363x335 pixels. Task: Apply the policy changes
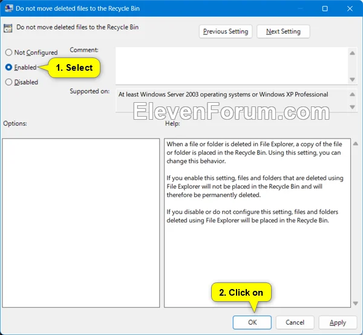(338, 322)
